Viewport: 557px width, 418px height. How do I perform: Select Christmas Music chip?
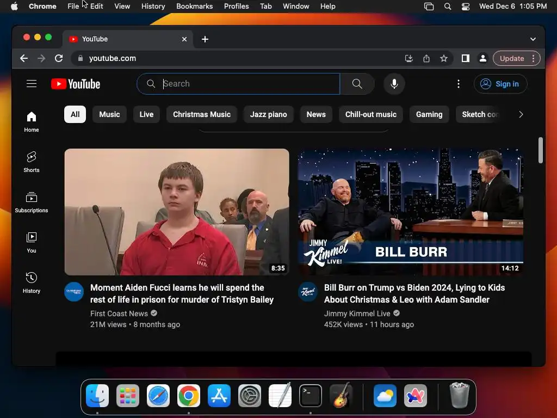tap(202, 114)
